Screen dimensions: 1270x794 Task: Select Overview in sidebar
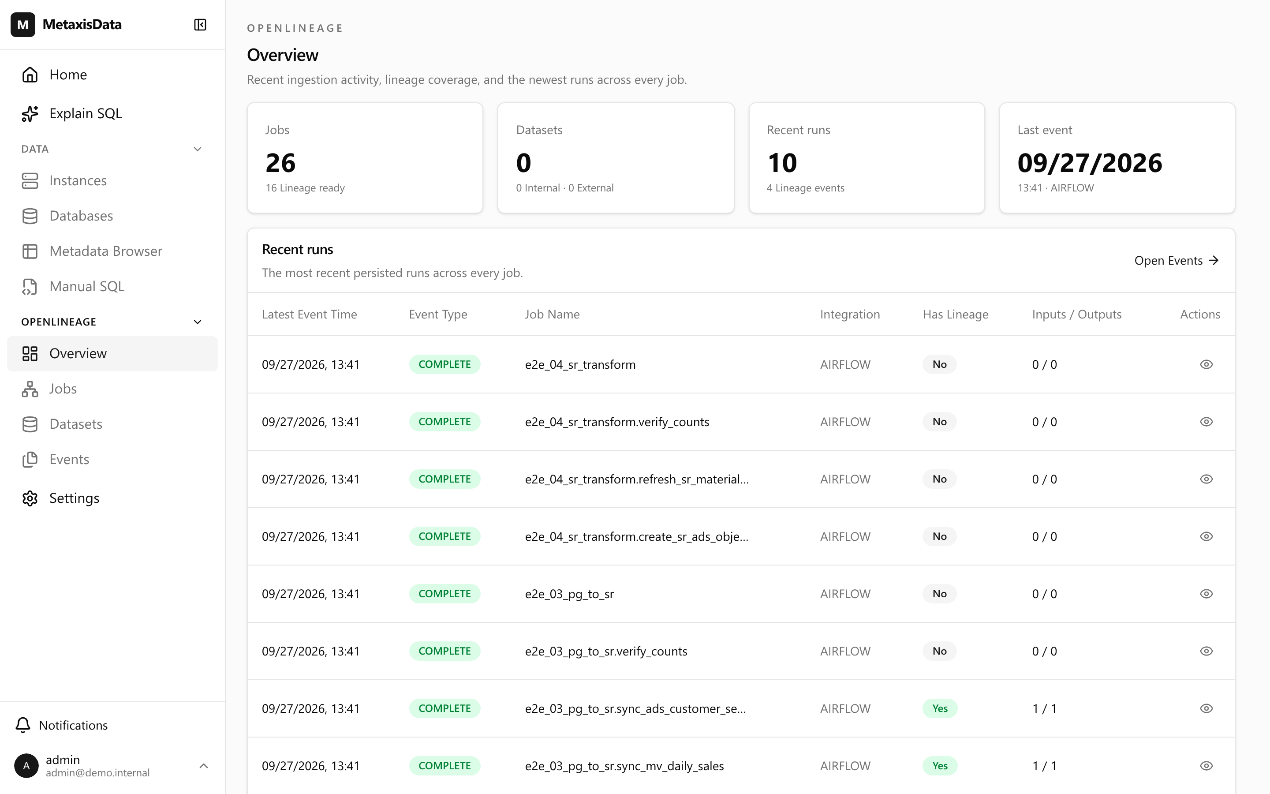click(112, 353)
